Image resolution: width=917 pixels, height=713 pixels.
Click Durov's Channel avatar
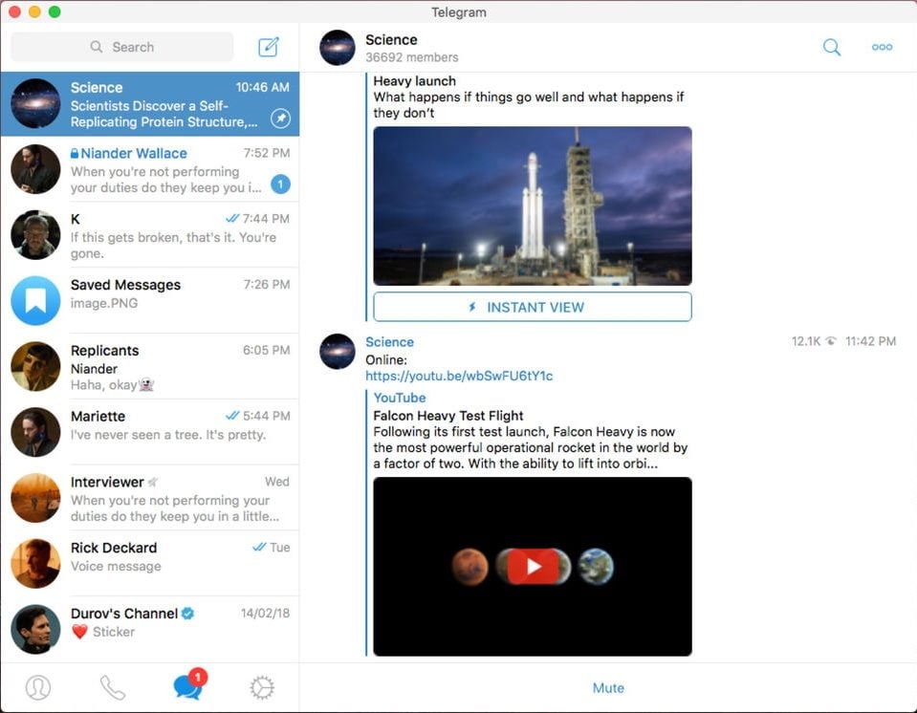[35, 630]
